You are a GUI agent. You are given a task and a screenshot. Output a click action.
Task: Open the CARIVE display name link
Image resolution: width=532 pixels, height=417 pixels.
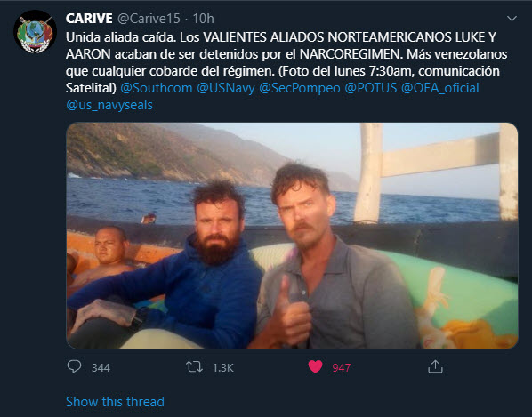coord(89,19)
